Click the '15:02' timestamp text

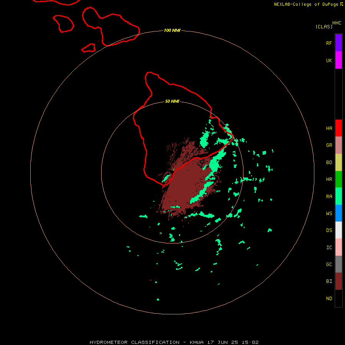(250, 342)
